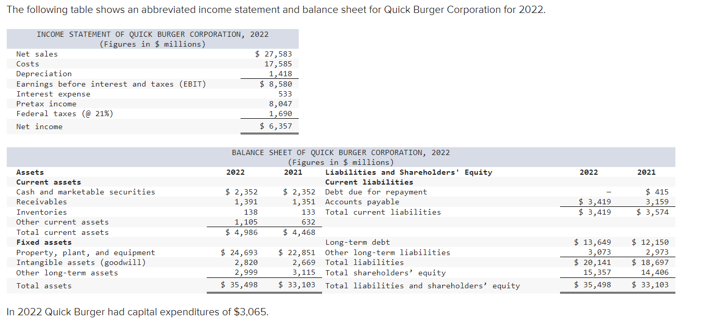Click the Interest expense value 533
This screenshot has width=705, height=322.
(x=285, y=94)
